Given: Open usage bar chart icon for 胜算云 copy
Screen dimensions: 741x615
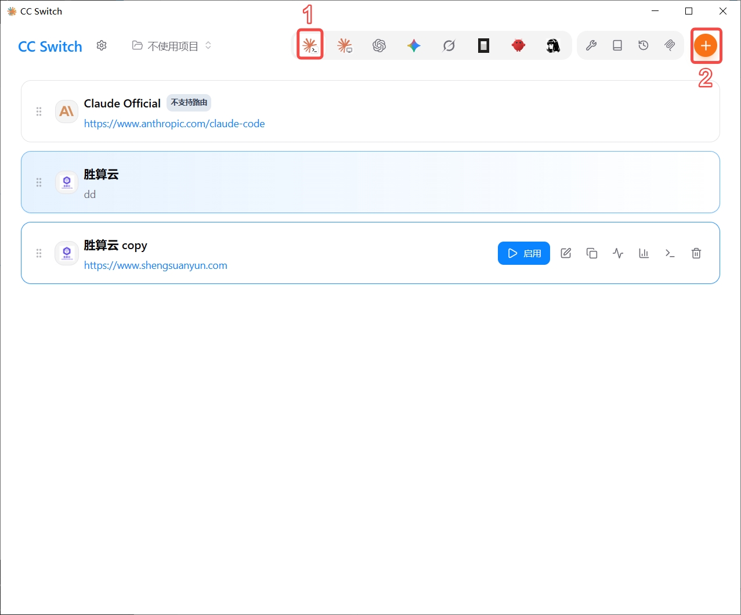Looking at the screenshot, I should click(644, 253).
